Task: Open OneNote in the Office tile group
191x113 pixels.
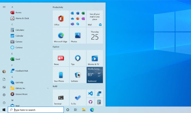Action: [x=83, y=18]
